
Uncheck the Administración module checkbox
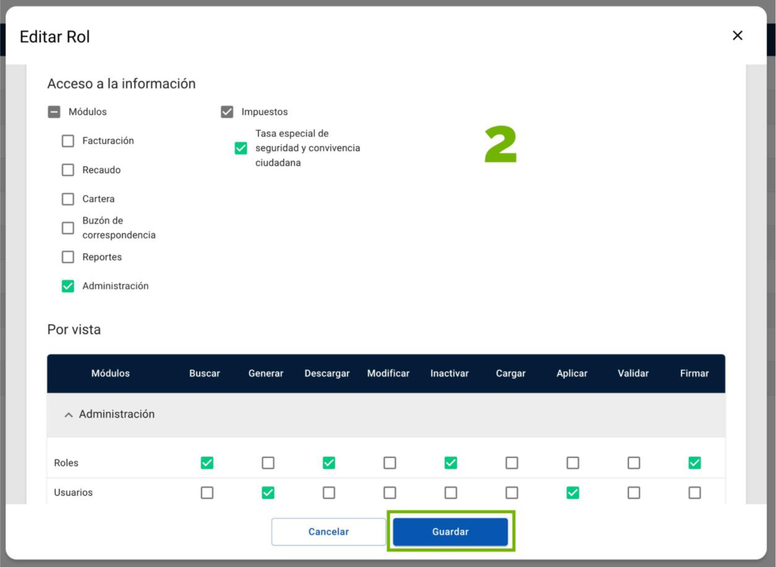68,286
